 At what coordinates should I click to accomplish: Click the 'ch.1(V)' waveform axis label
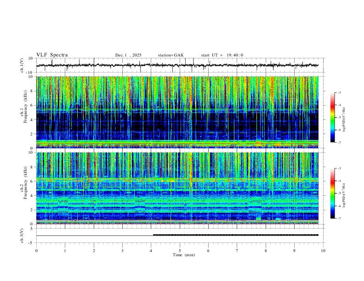click(x=22, y=65)
